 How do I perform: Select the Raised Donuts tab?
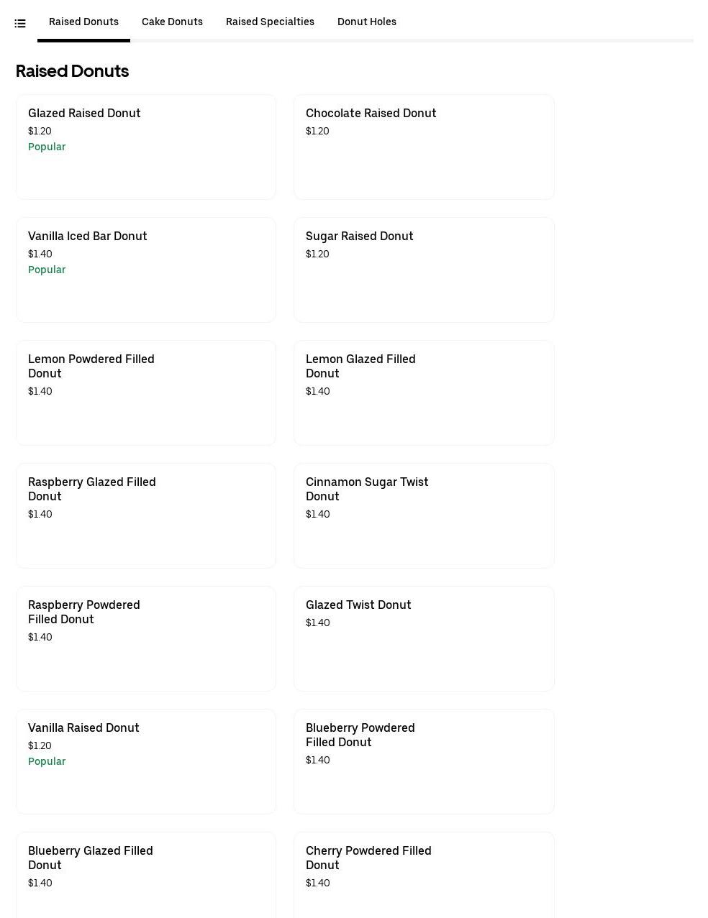[83, 22]
